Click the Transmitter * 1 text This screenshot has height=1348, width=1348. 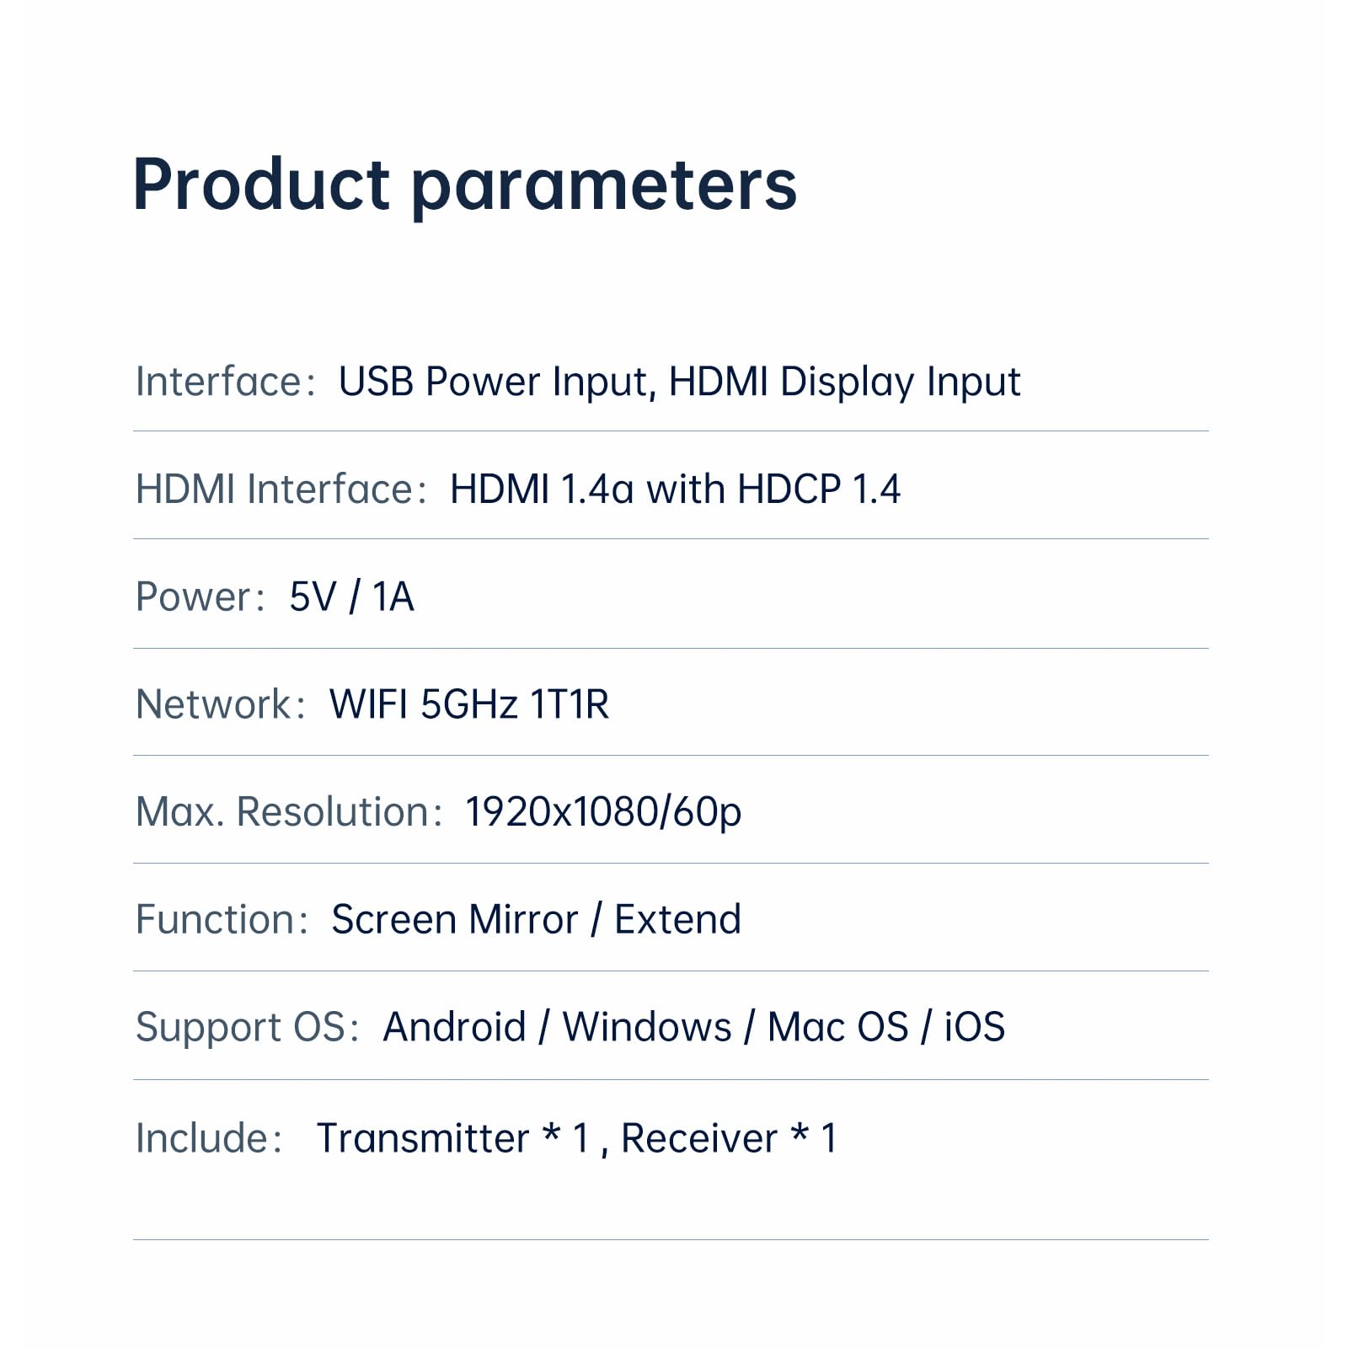tap(452, 1138)
